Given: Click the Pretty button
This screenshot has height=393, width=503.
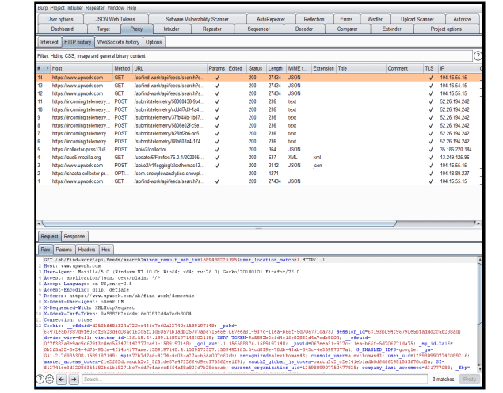Looking at the screenshot, I should [470, 380].
